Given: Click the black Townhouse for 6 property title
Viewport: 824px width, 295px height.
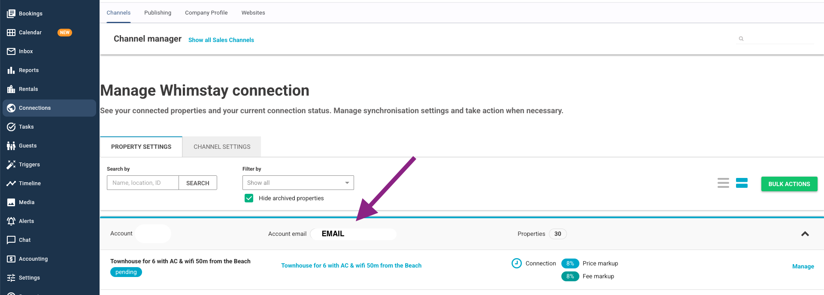Looking at the screenshot, I should (180, 261).
